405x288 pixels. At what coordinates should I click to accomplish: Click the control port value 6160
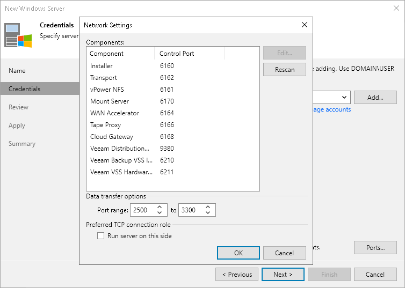[x=167, y=66]
